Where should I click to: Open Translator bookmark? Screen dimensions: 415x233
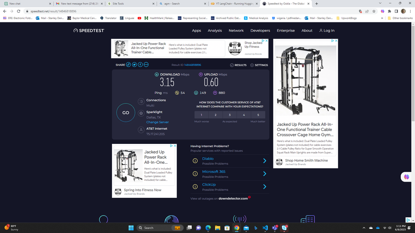tap(108, 18)
